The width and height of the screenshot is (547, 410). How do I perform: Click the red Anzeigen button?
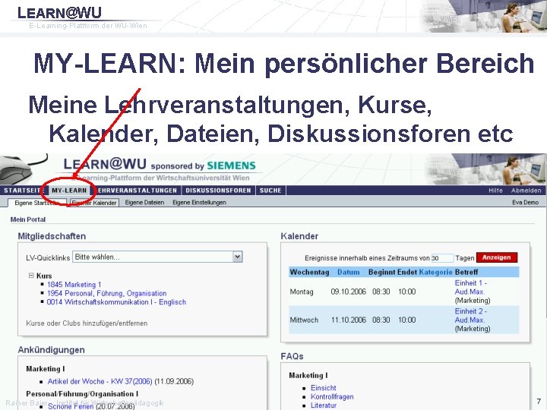496,257
